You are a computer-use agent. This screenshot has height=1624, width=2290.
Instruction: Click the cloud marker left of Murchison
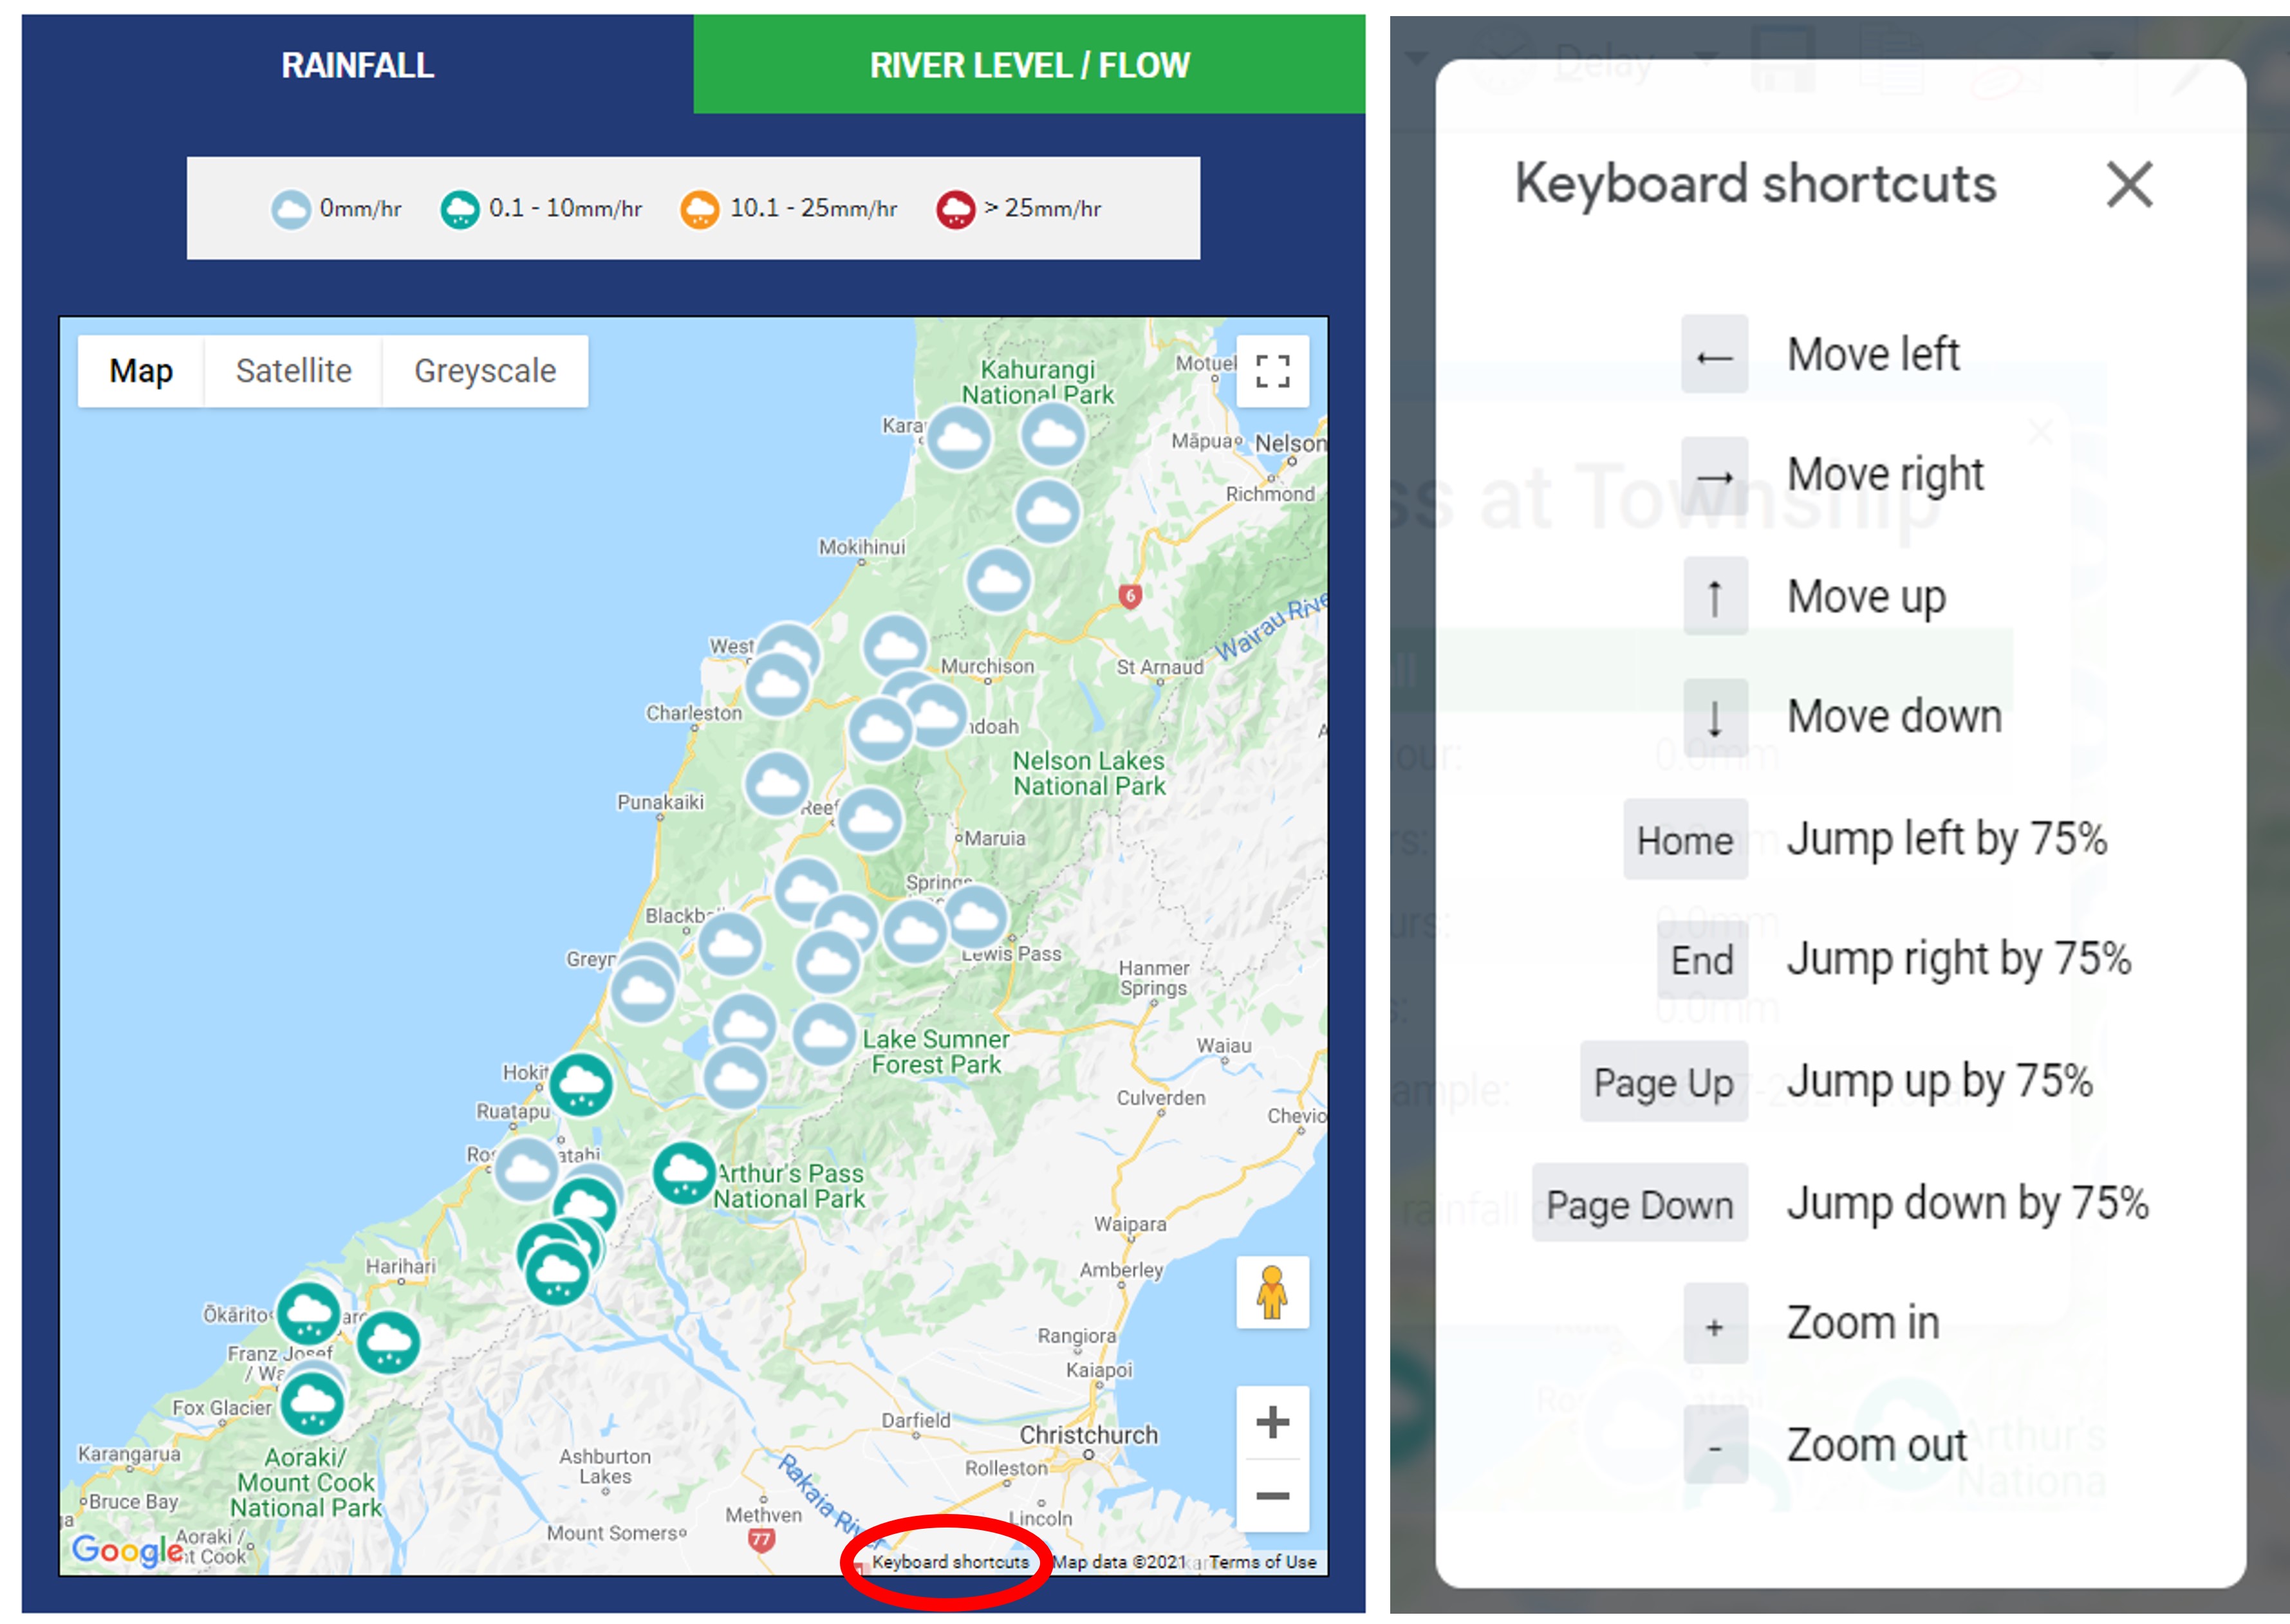pyautogui.click(x=894, y=647)
